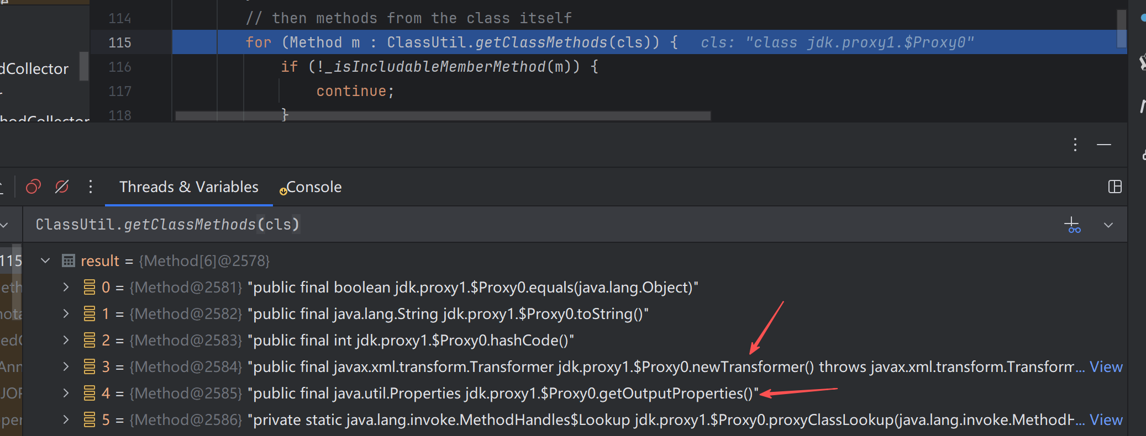Viewport: 1146px width, 436px height.
Task: Click gutter line number 114
Action: pyautogui.click(x=120, y=18)
